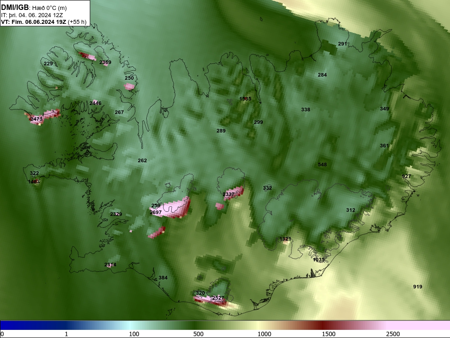Viewport: 450px width, 338px height.
Task: Click the map value '1321'
Action: coord(285,239)
